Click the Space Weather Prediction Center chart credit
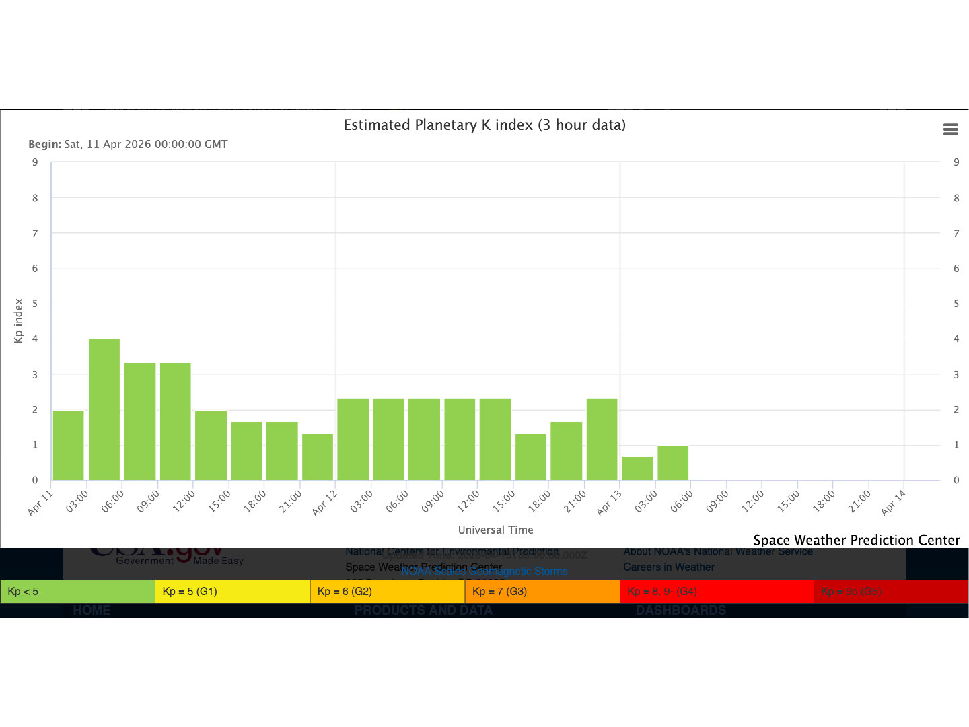 tap(856, 540)
